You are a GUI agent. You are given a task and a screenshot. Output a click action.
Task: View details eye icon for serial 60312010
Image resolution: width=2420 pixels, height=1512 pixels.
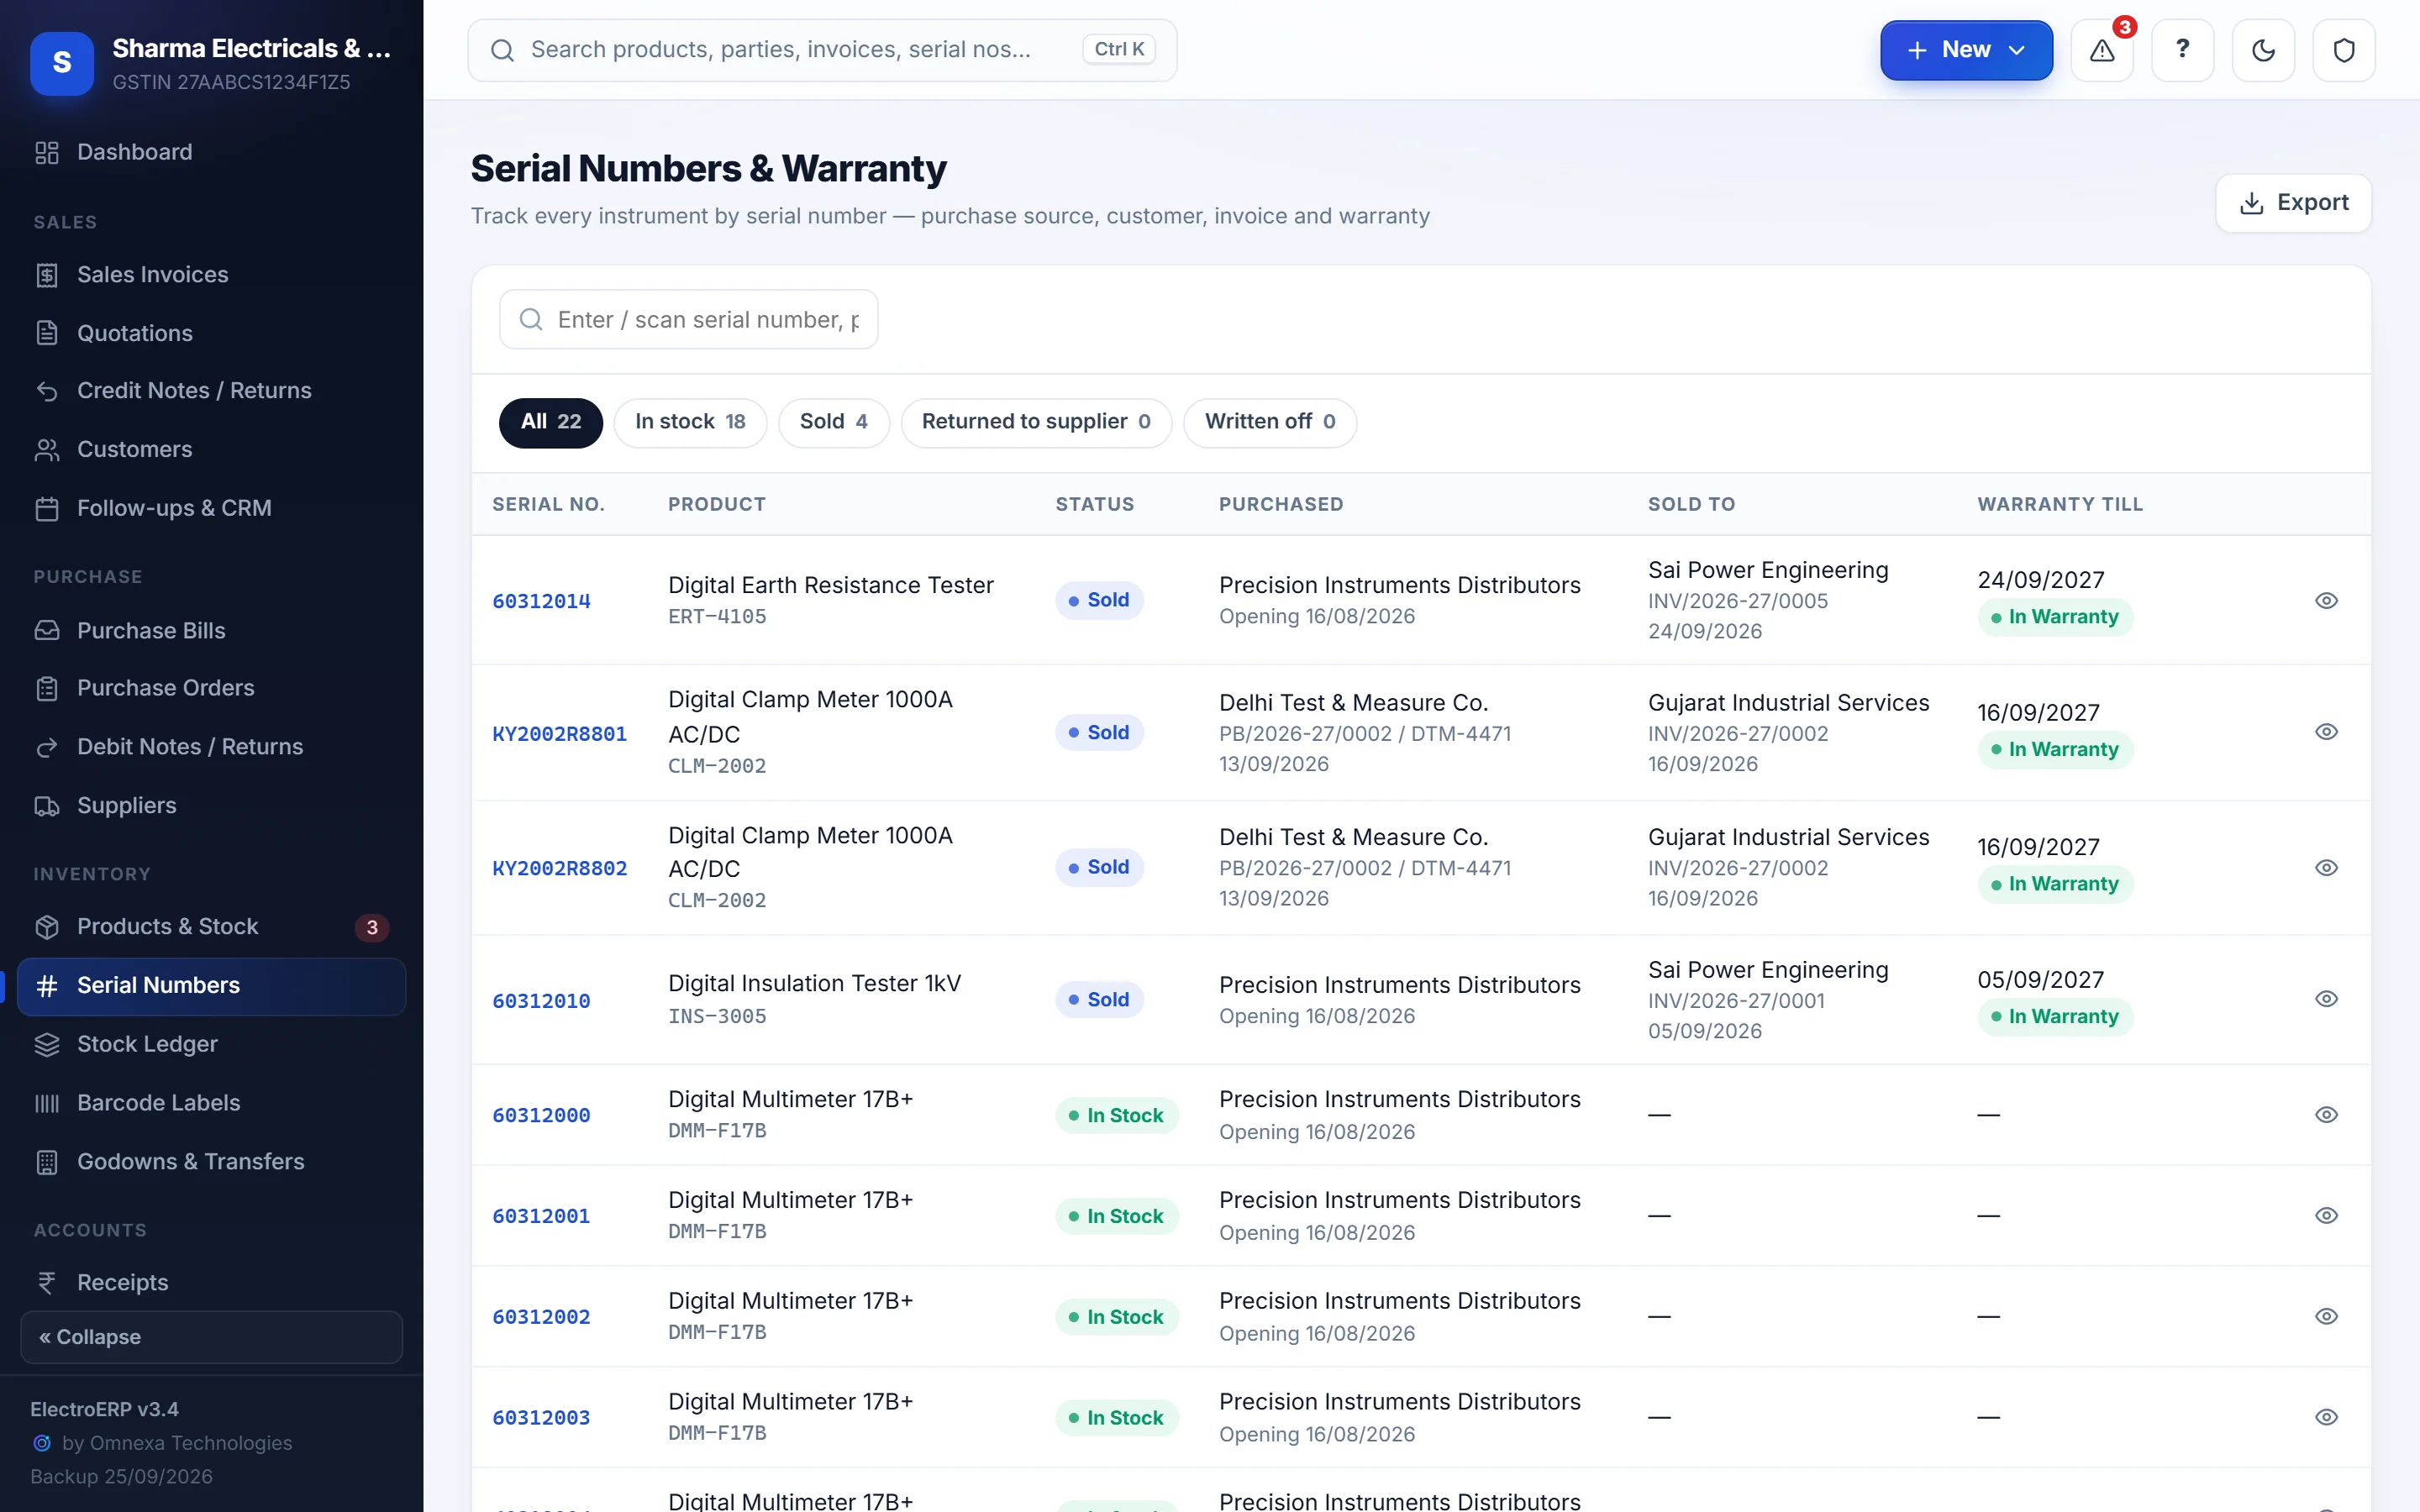pyautogui.click(x=2326, y=999)
